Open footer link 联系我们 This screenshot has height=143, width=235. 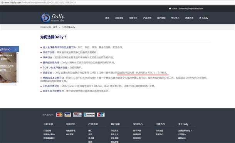click(159, 135)
